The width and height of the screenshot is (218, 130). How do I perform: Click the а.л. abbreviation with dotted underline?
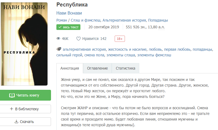pyautogui.click(x=162, y=27)
